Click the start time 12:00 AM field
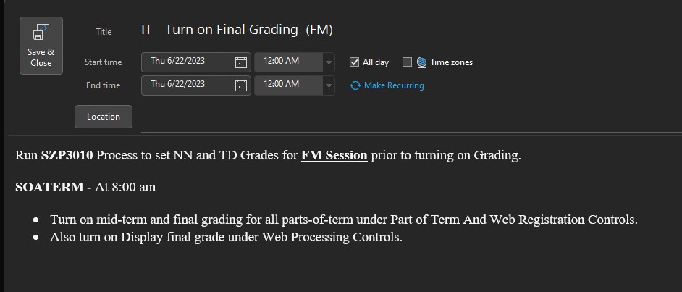This screenshot has width=682, height=292. click(288, 62)
